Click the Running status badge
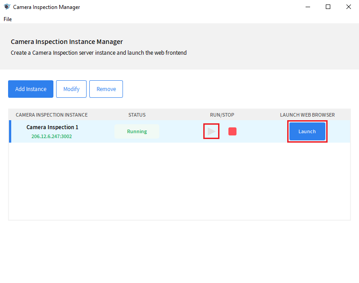Viewport: 359px width, 283px height. pyautogui.click(x=137, y=131)
